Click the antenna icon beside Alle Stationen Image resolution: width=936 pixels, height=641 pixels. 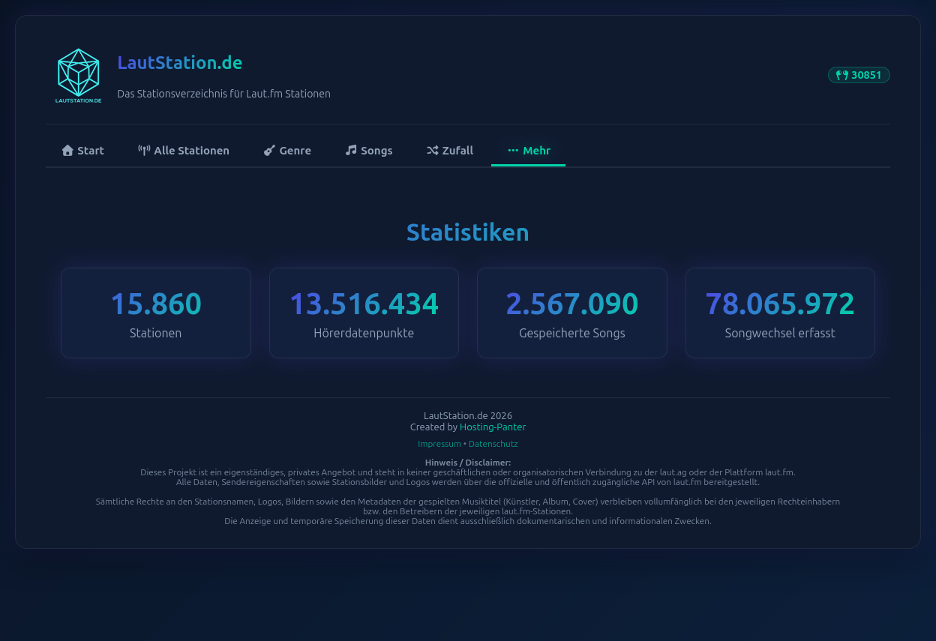[x=144, y=151]
